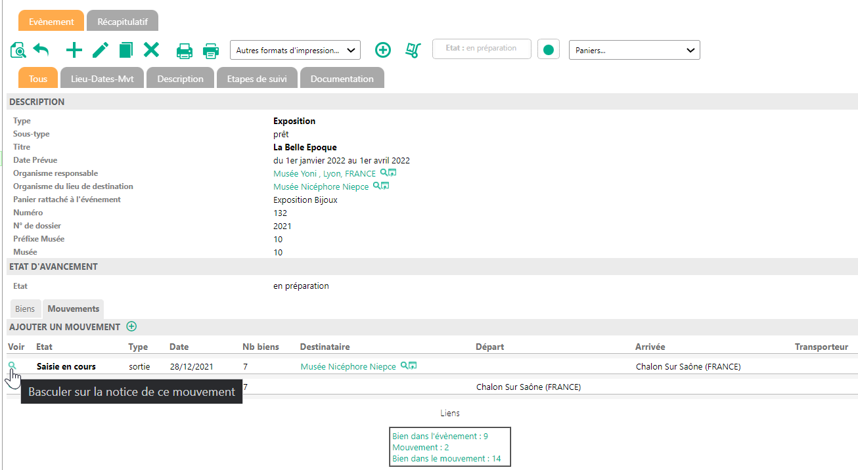Click the first printer icon
The width and height of the screenshot is (858, 470).
click(185, 51)
